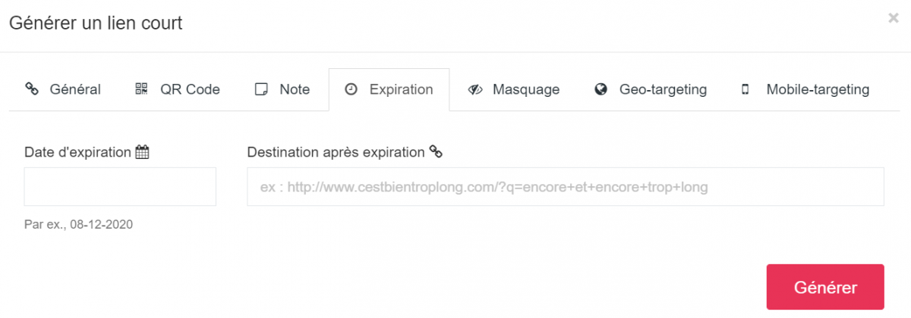Click the Destination après expiration URL field
This screenshot has height=318, width=911.
click(x=566, y=186)
